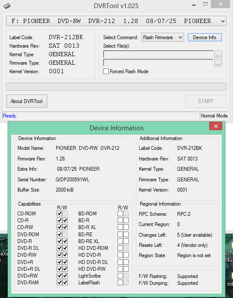Maximize the DVRTool window
Viewport: 233px width, 298px height.
click(x=205, y=4)
